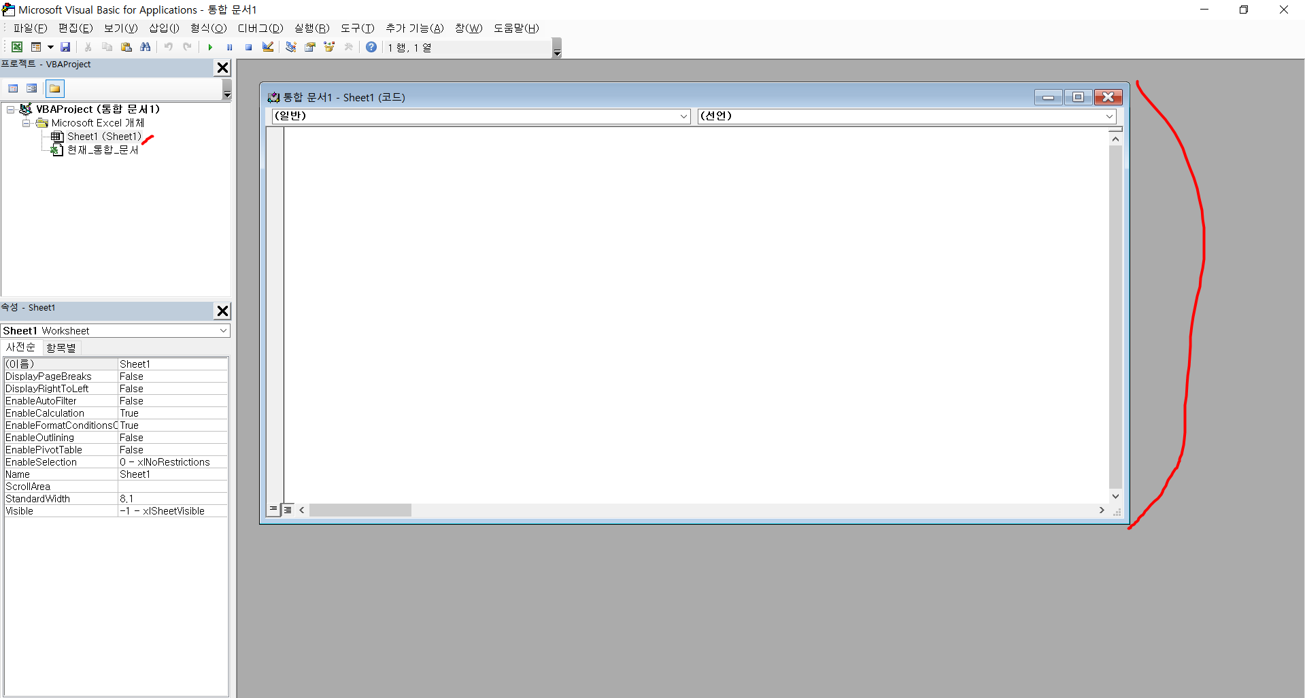Select Sheet1 (Sheet1) in project tree

[x=104, y=137]
